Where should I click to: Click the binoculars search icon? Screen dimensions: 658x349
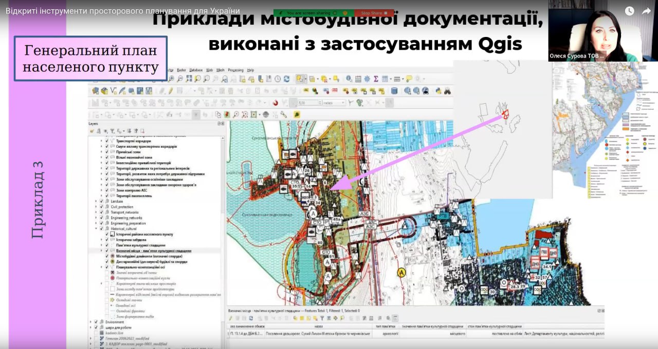click(447, 91)
